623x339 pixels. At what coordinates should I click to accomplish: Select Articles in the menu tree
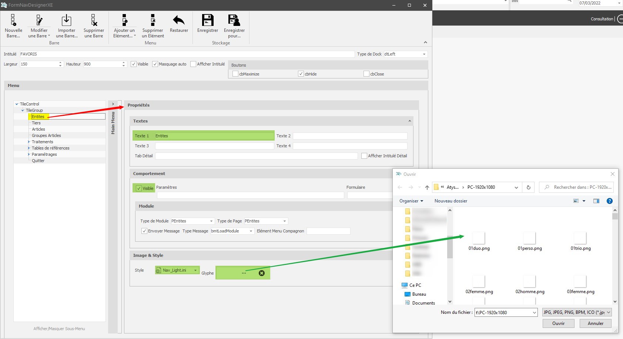point(38,129)
